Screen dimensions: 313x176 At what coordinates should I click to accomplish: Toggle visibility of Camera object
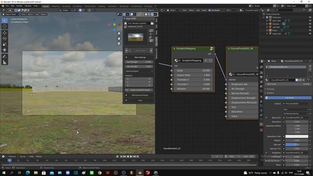(310, 24)
